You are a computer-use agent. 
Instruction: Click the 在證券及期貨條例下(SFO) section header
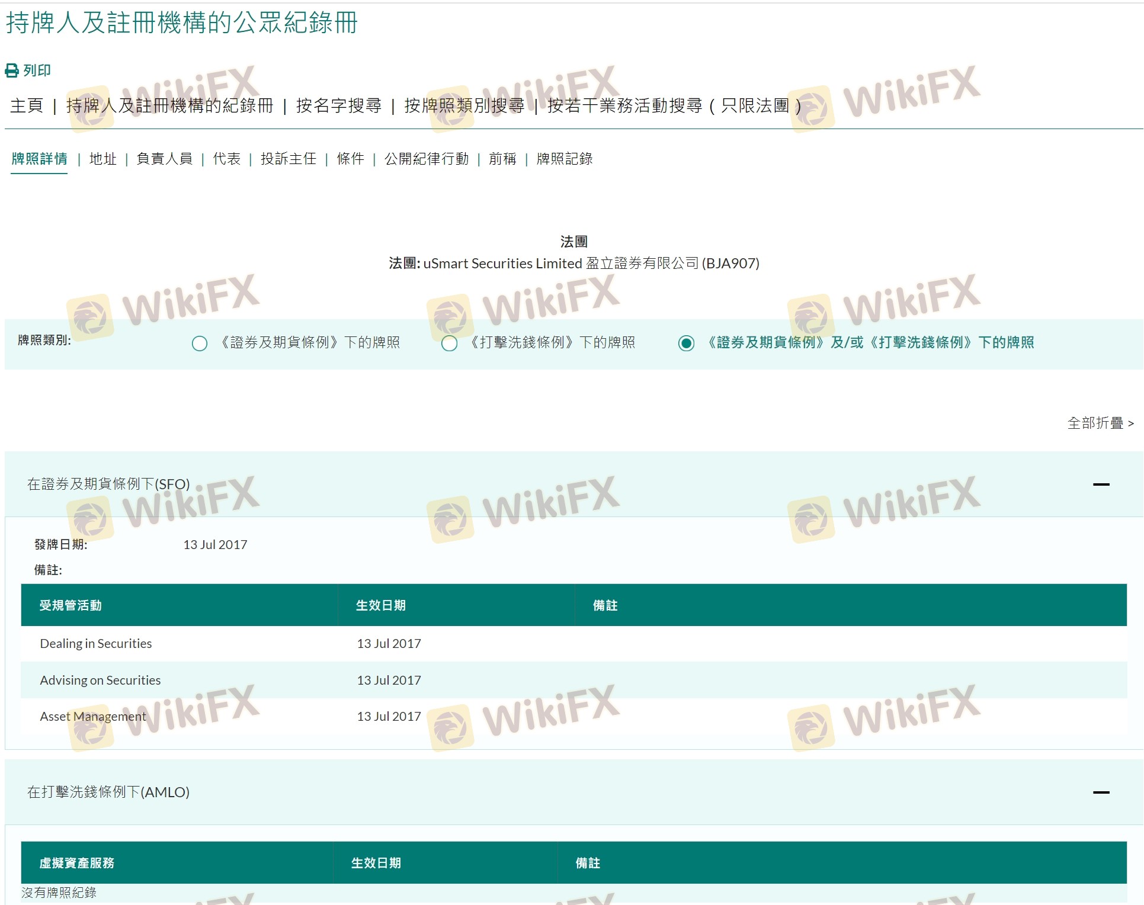(x=574, y=484)
